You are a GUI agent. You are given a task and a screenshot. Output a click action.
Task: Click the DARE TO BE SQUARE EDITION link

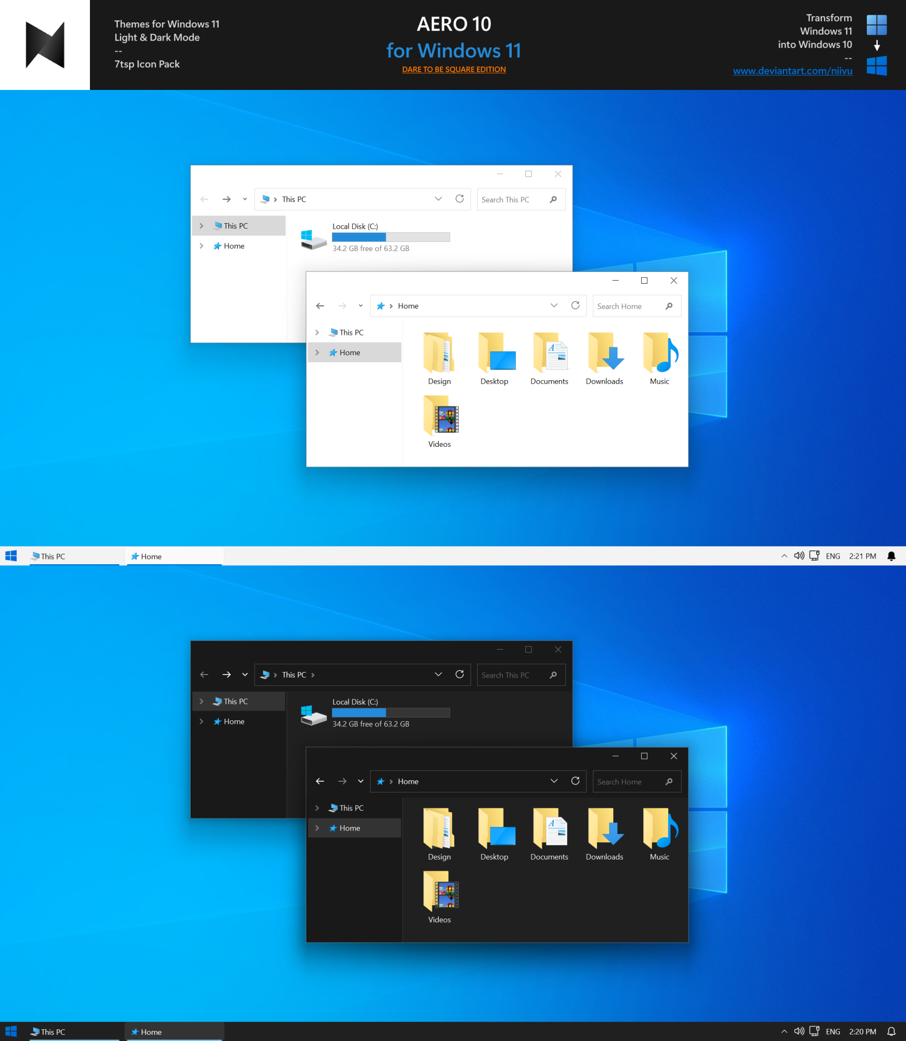pyautogui.click(x=454, y=69)
